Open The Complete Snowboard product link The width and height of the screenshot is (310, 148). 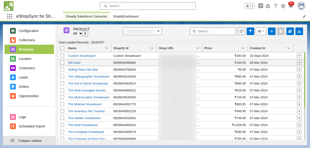click(x=86, y=132)
